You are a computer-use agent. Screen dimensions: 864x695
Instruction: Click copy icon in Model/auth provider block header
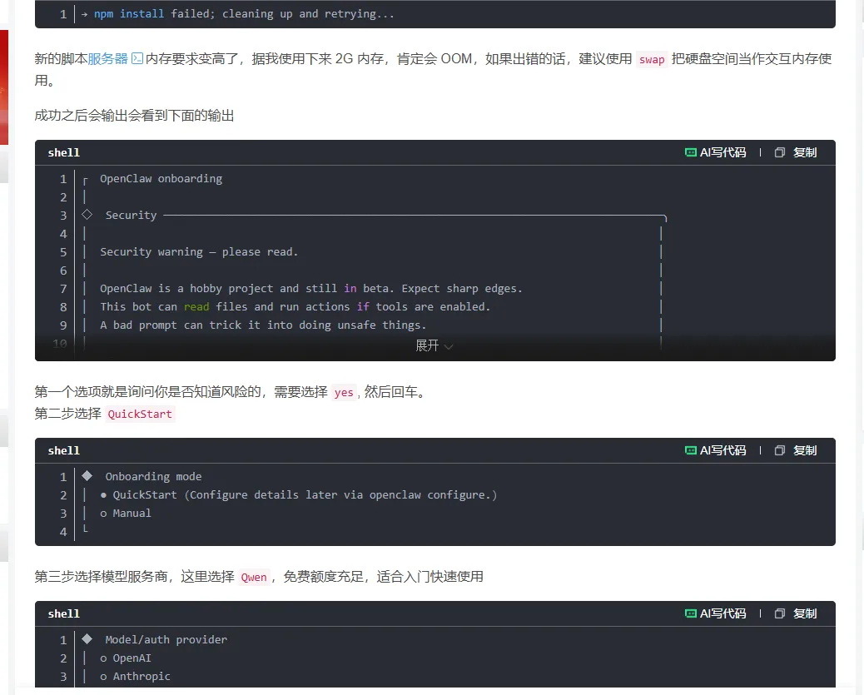point(780,614)
